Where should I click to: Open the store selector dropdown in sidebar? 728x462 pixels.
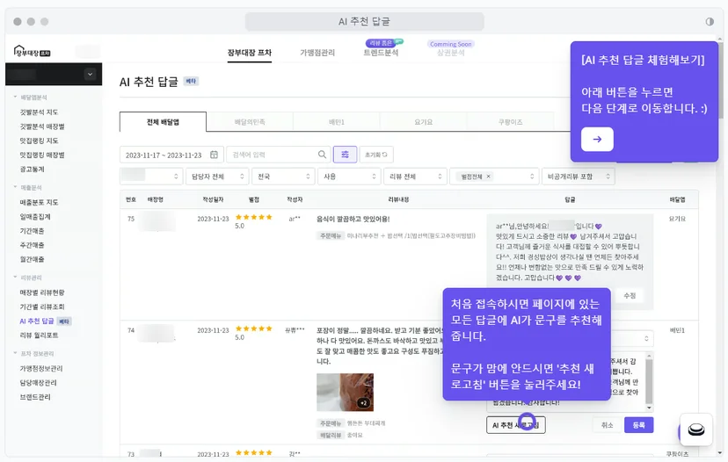coord(90,74)
